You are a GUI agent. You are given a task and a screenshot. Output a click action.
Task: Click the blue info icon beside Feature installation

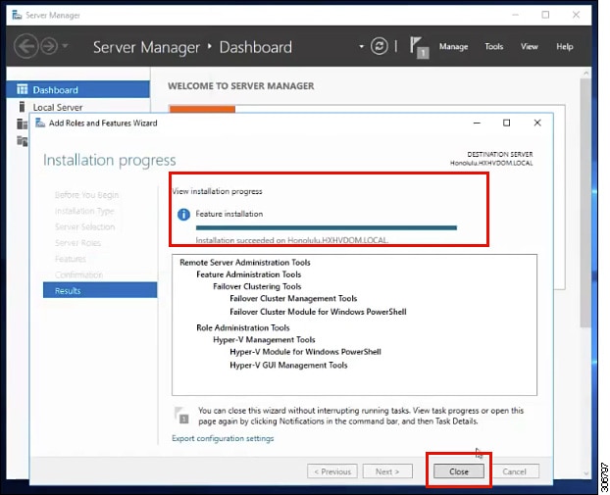pos(182,214)
